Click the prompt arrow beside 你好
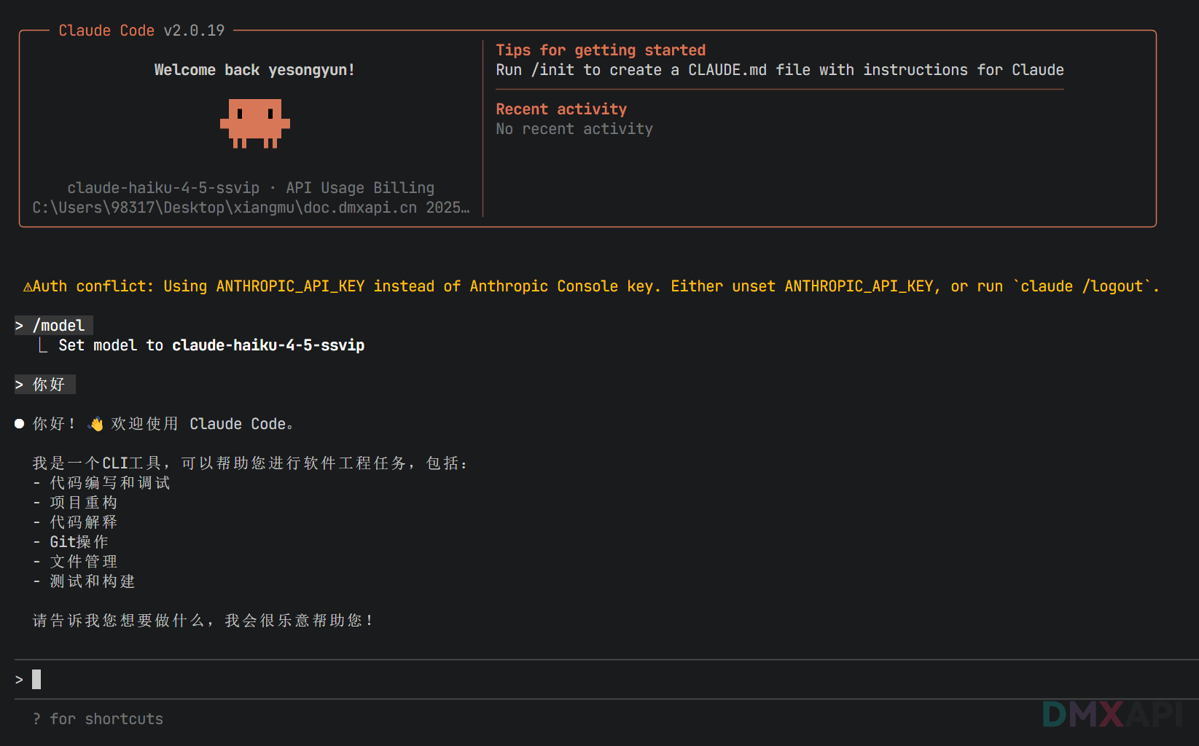The height and width of the screenshot is (746, 1199). 20,385
